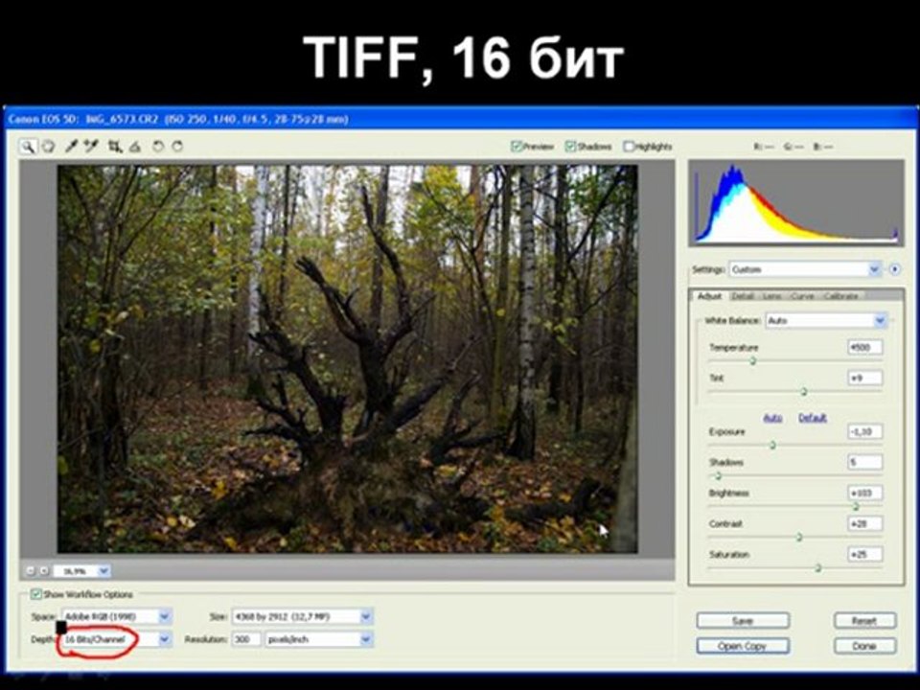The image size is (920, 690).
Task: Enable the Highlights clipping checkbox
Action: [x=629, y=146]
